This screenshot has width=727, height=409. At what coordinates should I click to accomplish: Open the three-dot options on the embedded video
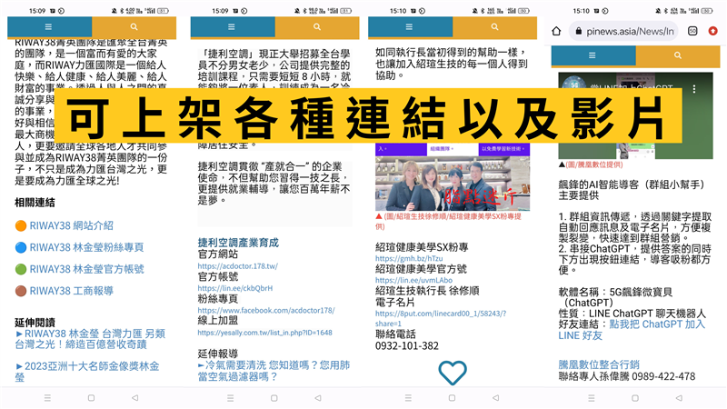pos(694,90)
